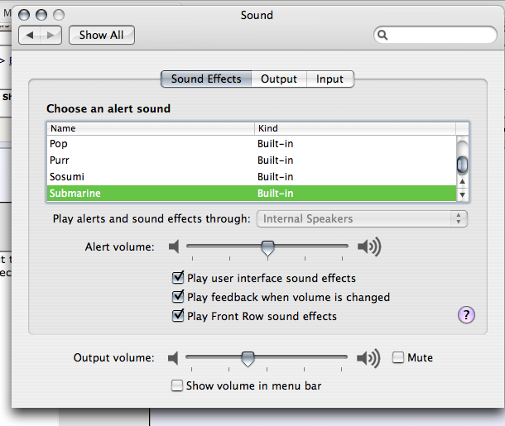Screen dimensions: 505x426
Task: Close the Sound window
Action: point(24,15)
